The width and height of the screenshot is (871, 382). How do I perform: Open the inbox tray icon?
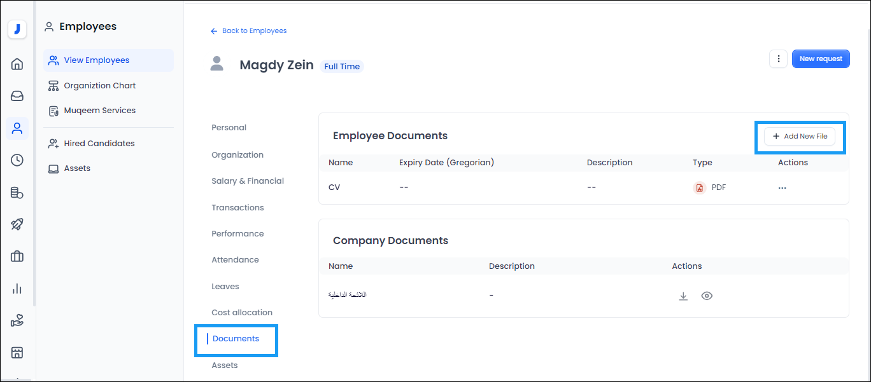[x=17, y=96]
